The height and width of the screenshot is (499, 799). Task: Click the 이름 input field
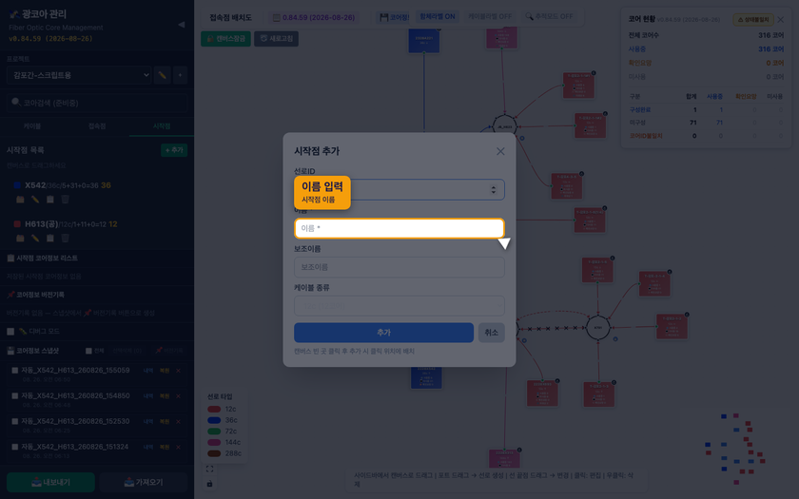point(399,228)
